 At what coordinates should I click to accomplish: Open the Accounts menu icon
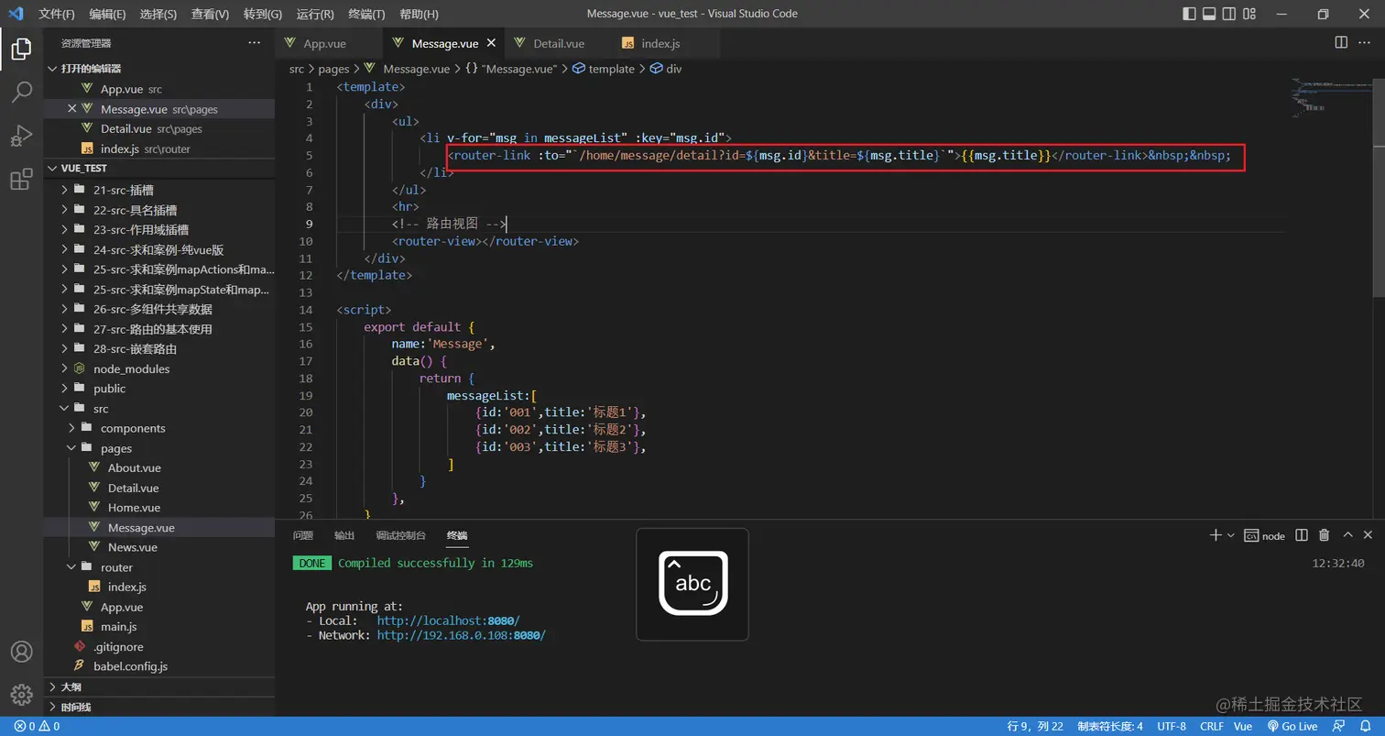tap(21, 653)
